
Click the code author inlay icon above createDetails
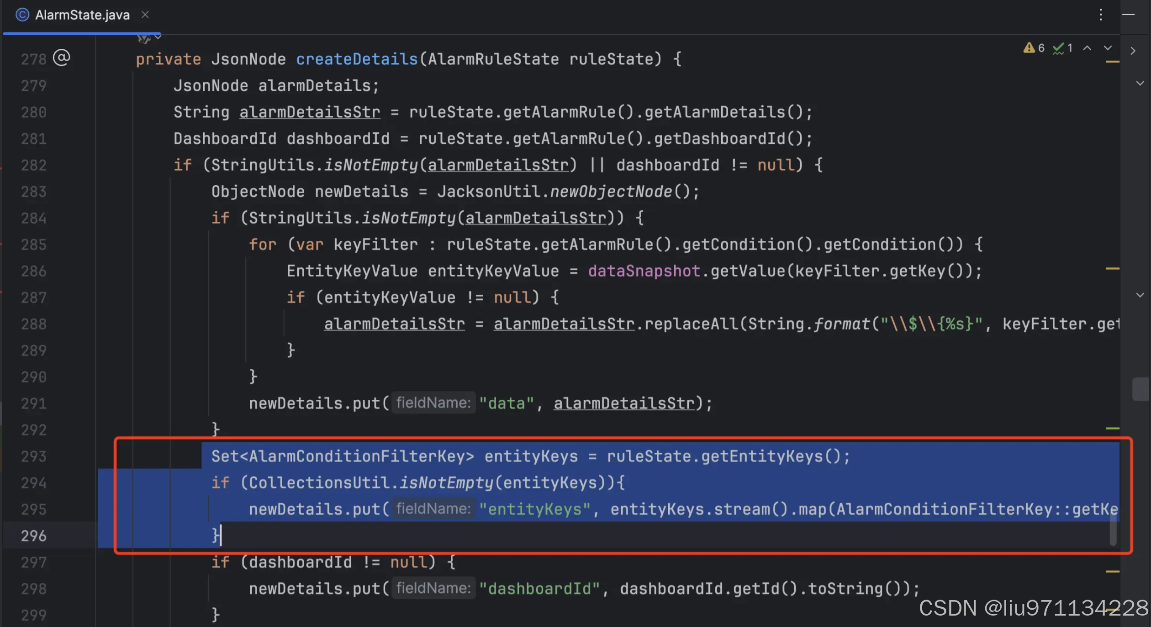pos(143,38)
